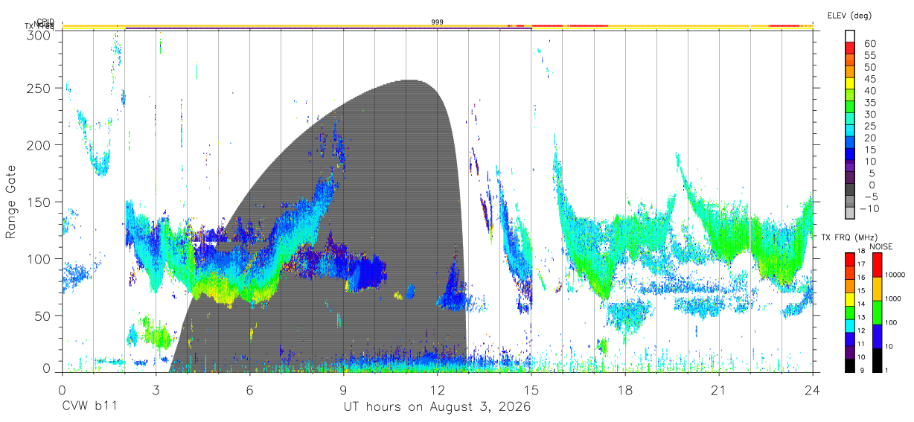Click the '10000' label on the NOISE scale
This screenshot has width=914, height=422.
pos(896,275)
